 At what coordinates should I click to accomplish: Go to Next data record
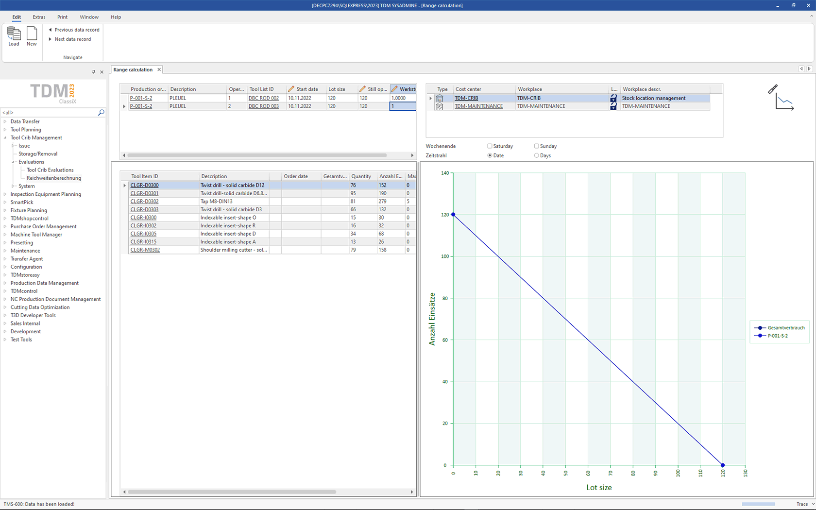point(70,39)
